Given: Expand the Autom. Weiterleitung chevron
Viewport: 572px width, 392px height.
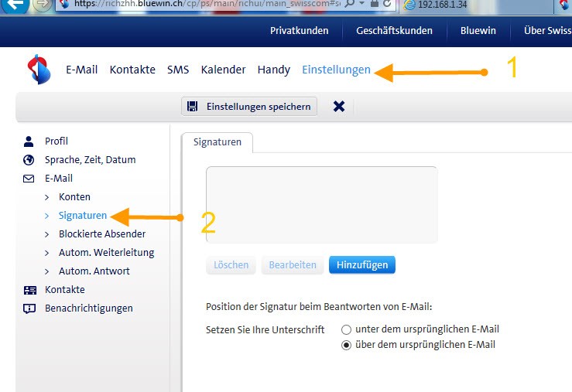Looking at the screenshot, I should coord(46,253).
